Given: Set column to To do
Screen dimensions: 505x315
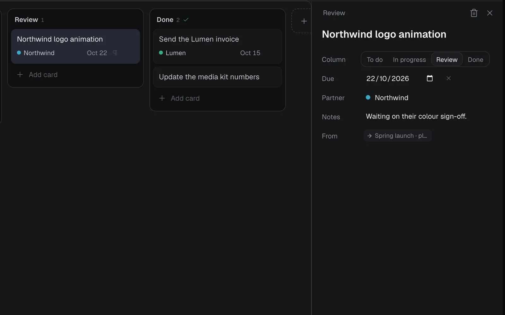Looking at the screenshot, I should (x=375, y=60).
